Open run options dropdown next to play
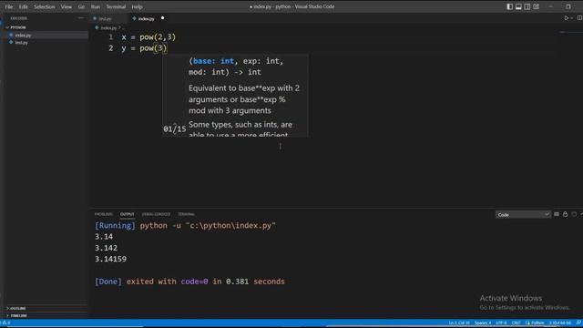583x328 pixels. click(x=572, y=18)
